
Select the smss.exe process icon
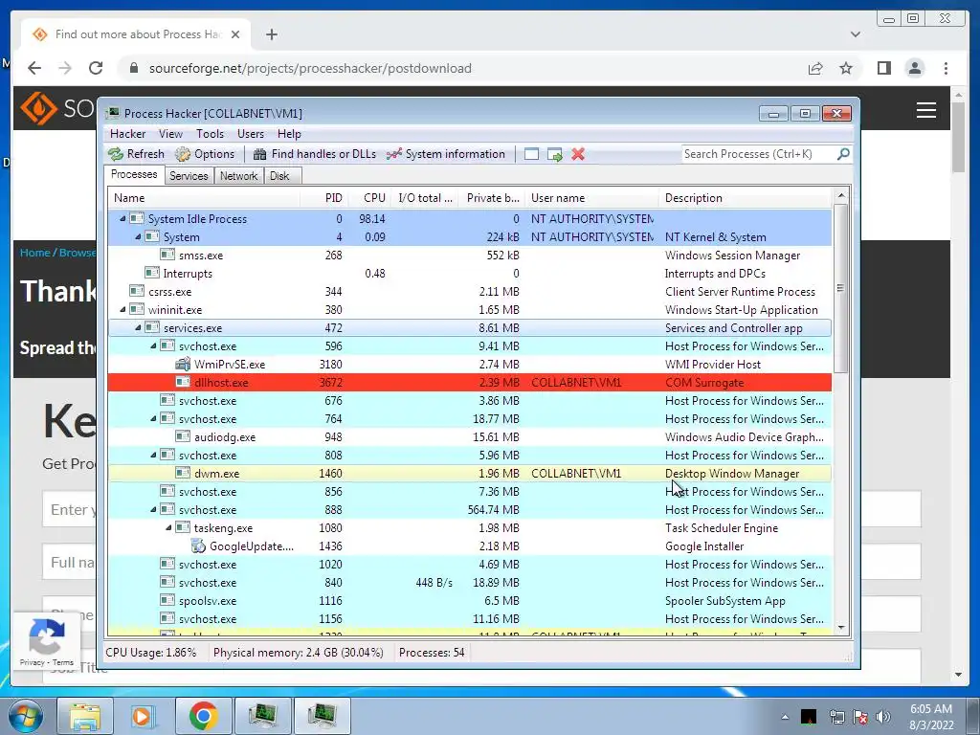click(x=167, y=255)
